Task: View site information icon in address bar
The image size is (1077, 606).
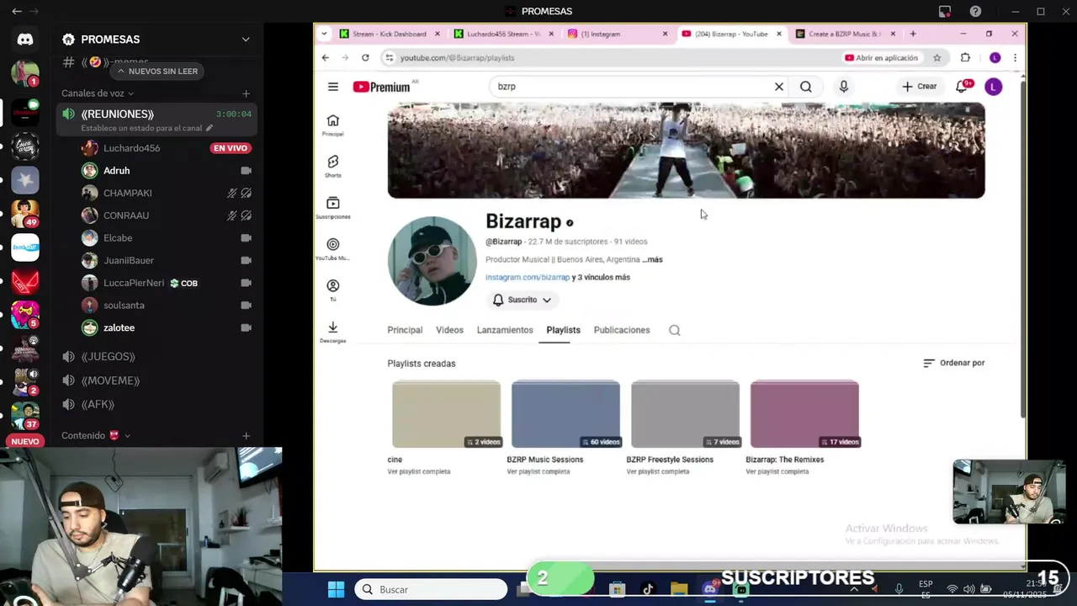Action: pyautogui.click(x=389, y=57)
